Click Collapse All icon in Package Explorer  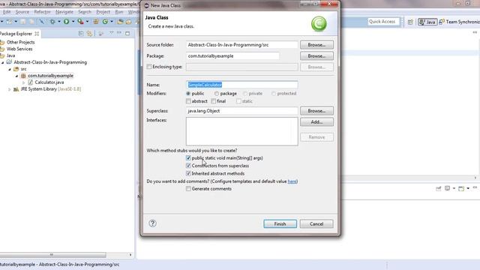point(81,33)
